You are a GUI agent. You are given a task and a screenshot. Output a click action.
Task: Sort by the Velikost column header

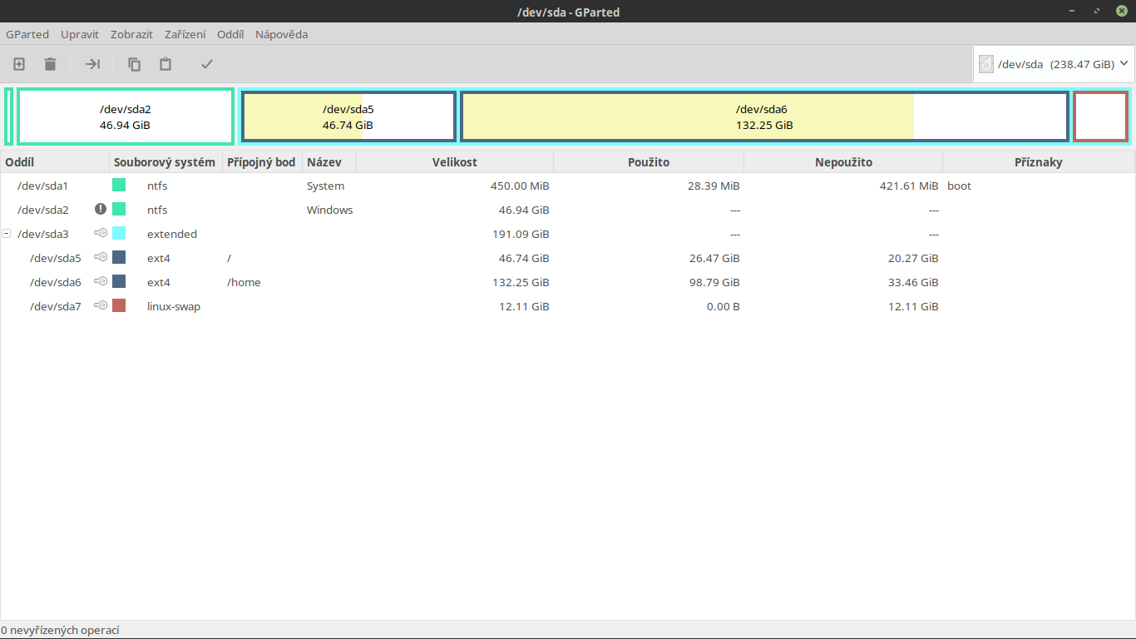point(454,162)
